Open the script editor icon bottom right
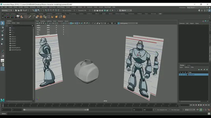The image size is (211, 118). tap(209, 114)
